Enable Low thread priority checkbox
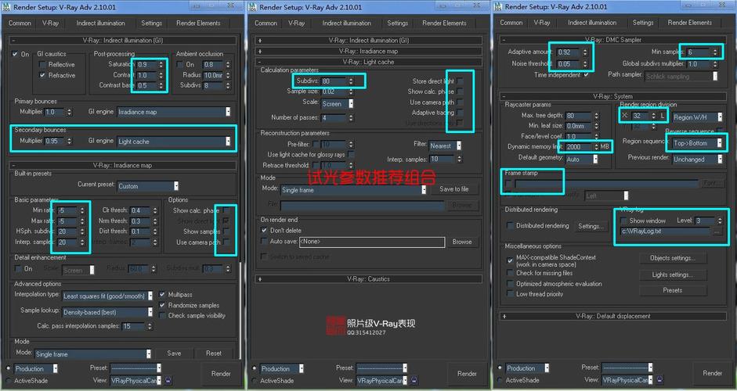Image resolution: width=737 pixels, height=391 pixels. point(510,294)
